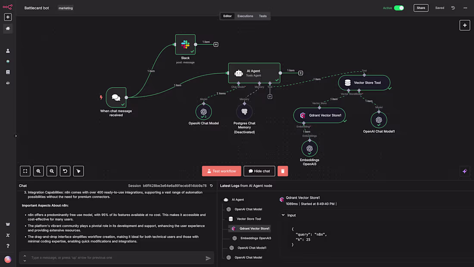Screen dimensions: 474x267
Task: Click the Share button
Action: 421,8
